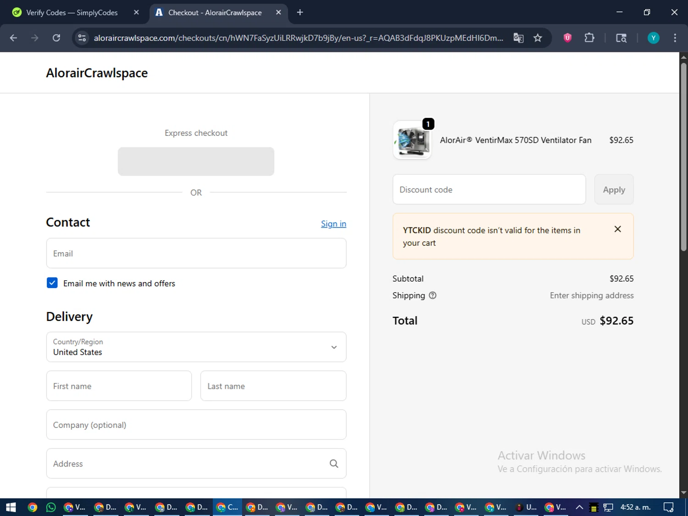Click the Subtotal label
The height and width of the screenshot is (516, 688).
[408, 278]
